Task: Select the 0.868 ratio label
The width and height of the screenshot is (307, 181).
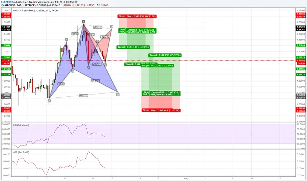Action: [97, 64]
